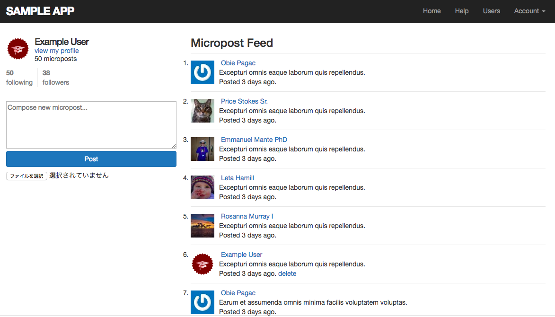Click the file chooser button below Post
555x317 pixels.
(26, 176)
